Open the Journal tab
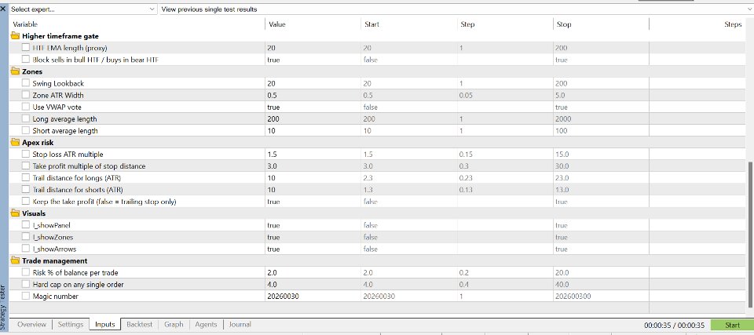This screenshot has height=335, width=754. (240, 325)
